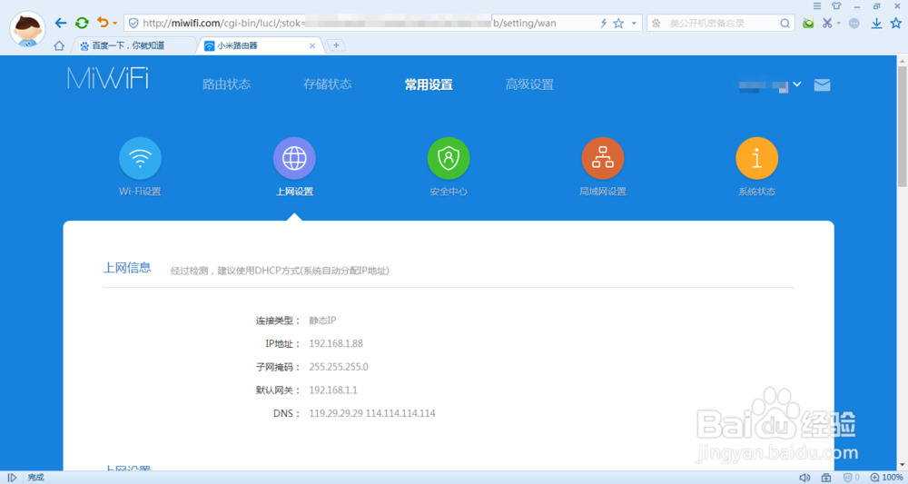Viewport: 908px width, 484px height.
Task: Go back with the browser back arrow
Action: coord(61,23)
